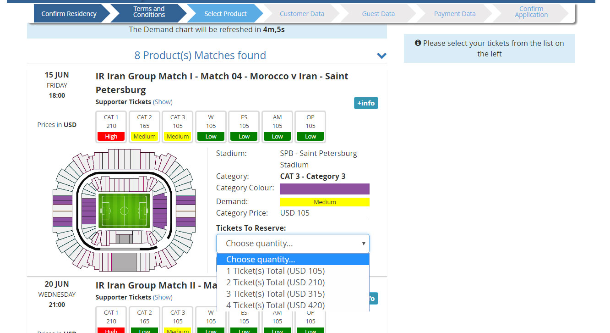The image size is (610, 333).
Task: Pick the ES category box priced 105
Action: 244,127
